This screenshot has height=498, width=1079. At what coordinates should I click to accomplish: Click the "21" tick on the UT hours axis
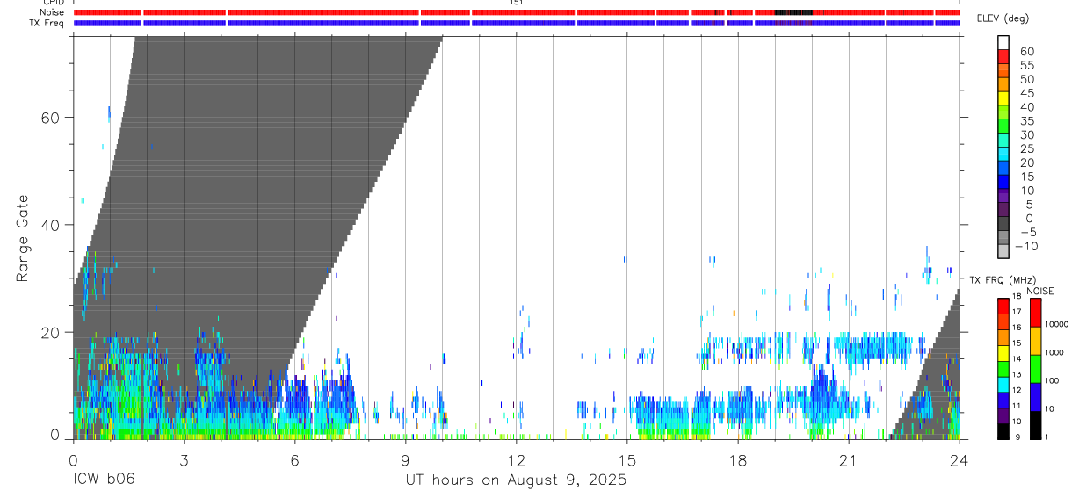[848, 459]
